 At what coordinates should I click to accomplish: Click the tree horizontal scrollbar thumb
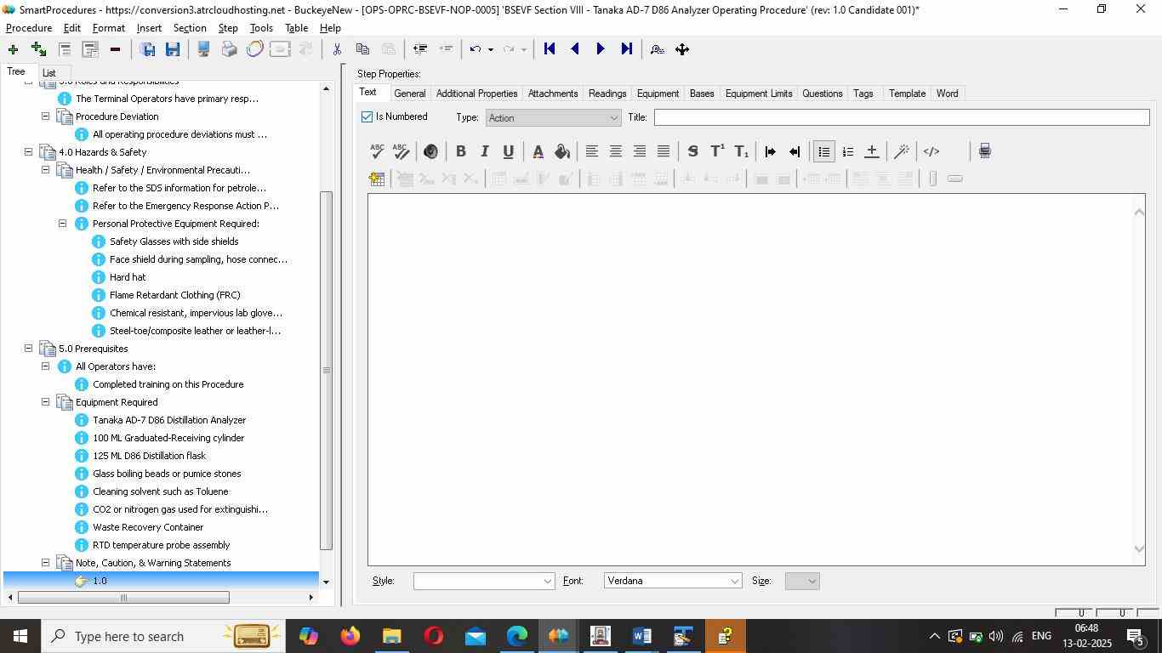coord(123,598)
